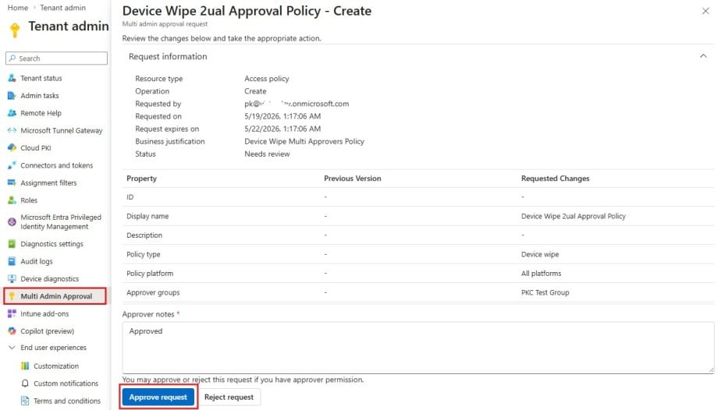Click the Intune add-ons icon
The height and width of the screenshot is (410, 721).
[x=12, y=313]
